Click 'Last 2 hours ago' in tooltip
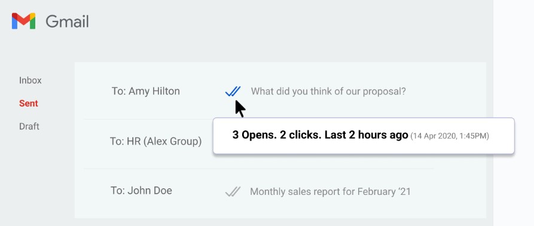This screenshot has width=534, height=226. point(367,135)
